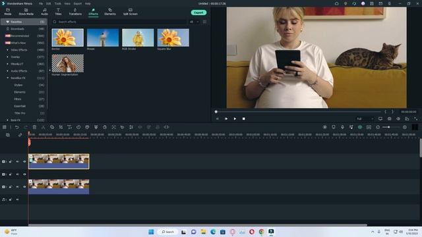Expand the Video Effects category arrow
Viewport: 422px width, 237px height.
click(x=7, y=50)
